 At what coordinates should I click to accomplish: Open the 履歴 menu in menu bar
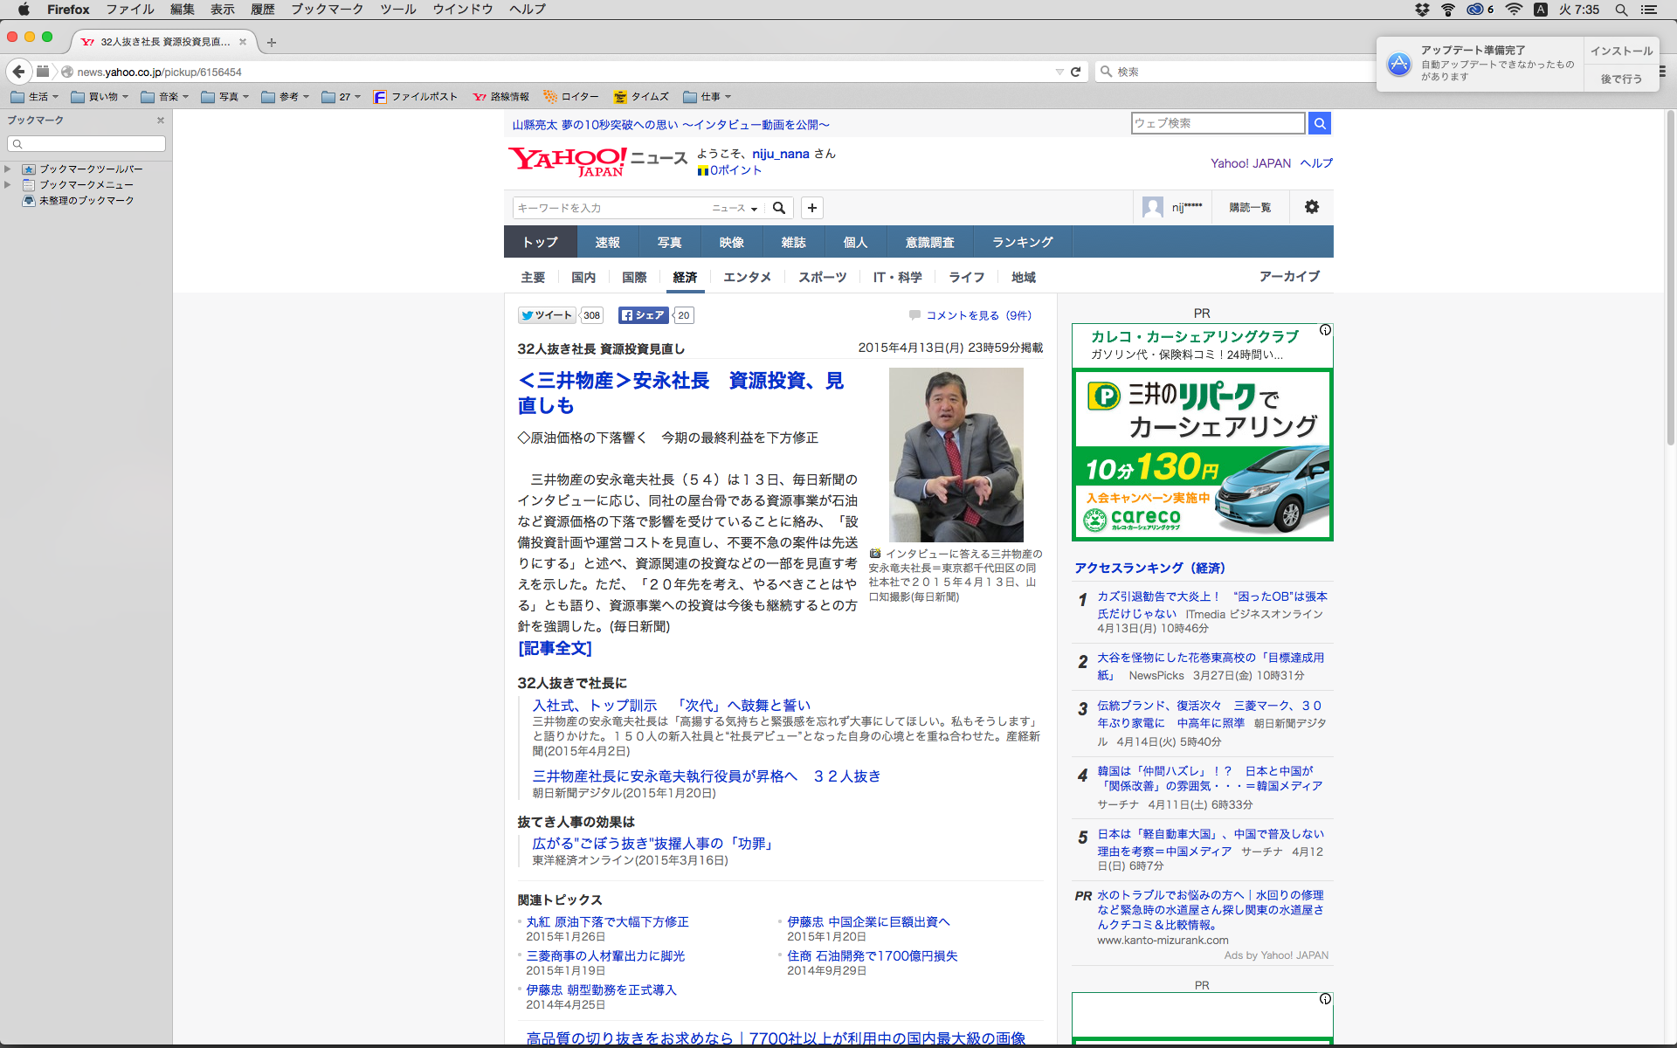click(262, 10)
